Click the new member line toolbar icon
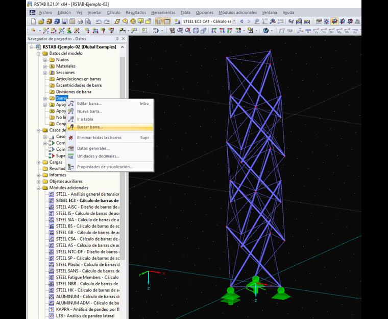The image size is (388, 319). (46, 31)
